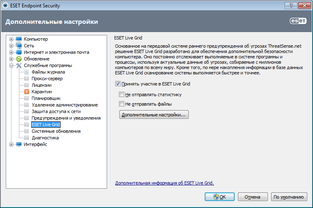
Task: Click the Интерфейс monitor icon
Action: [18, 144]
